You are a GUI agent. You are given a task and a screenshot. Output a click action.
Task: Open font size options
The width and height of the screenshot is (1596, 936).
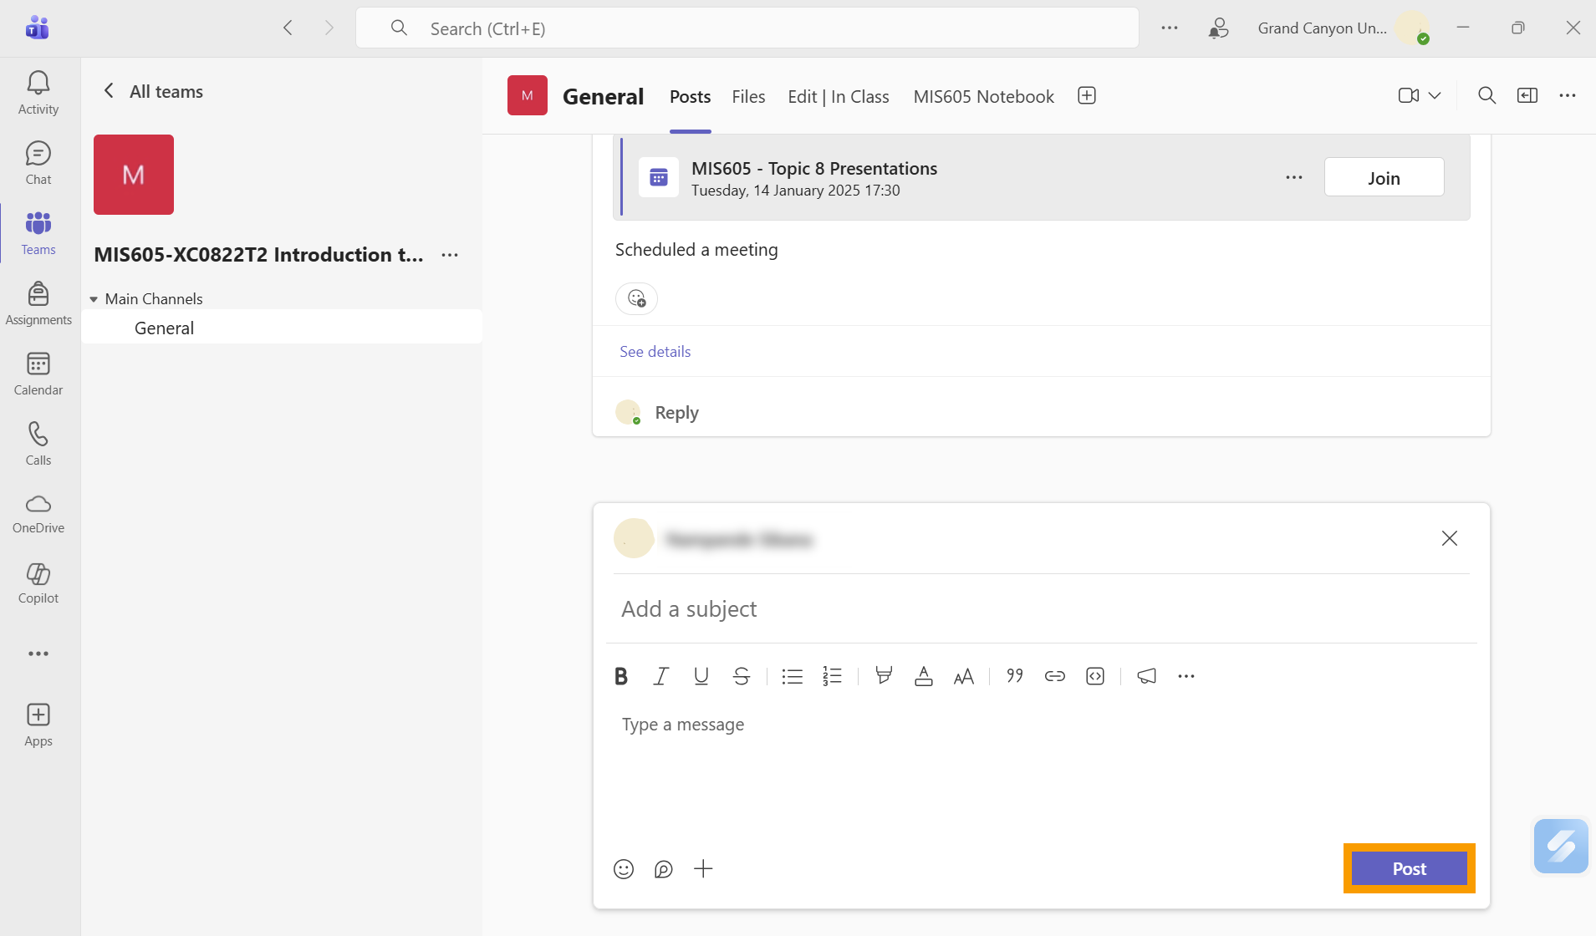pos(963,676)
